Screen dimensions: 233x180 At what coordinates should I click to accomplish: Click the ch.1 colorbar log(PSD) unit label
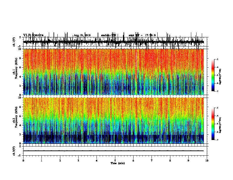(220, 76)
